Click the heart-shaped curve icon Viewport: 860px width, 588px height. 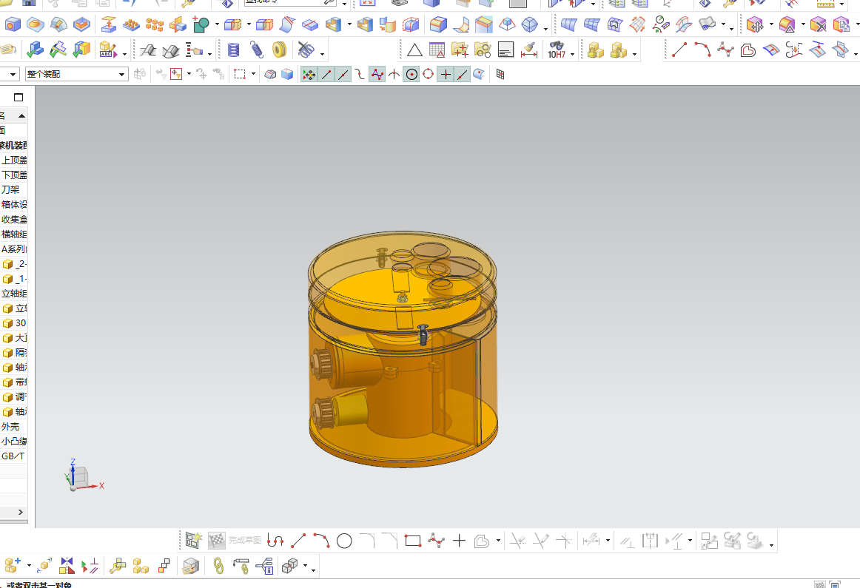point(748,50)
